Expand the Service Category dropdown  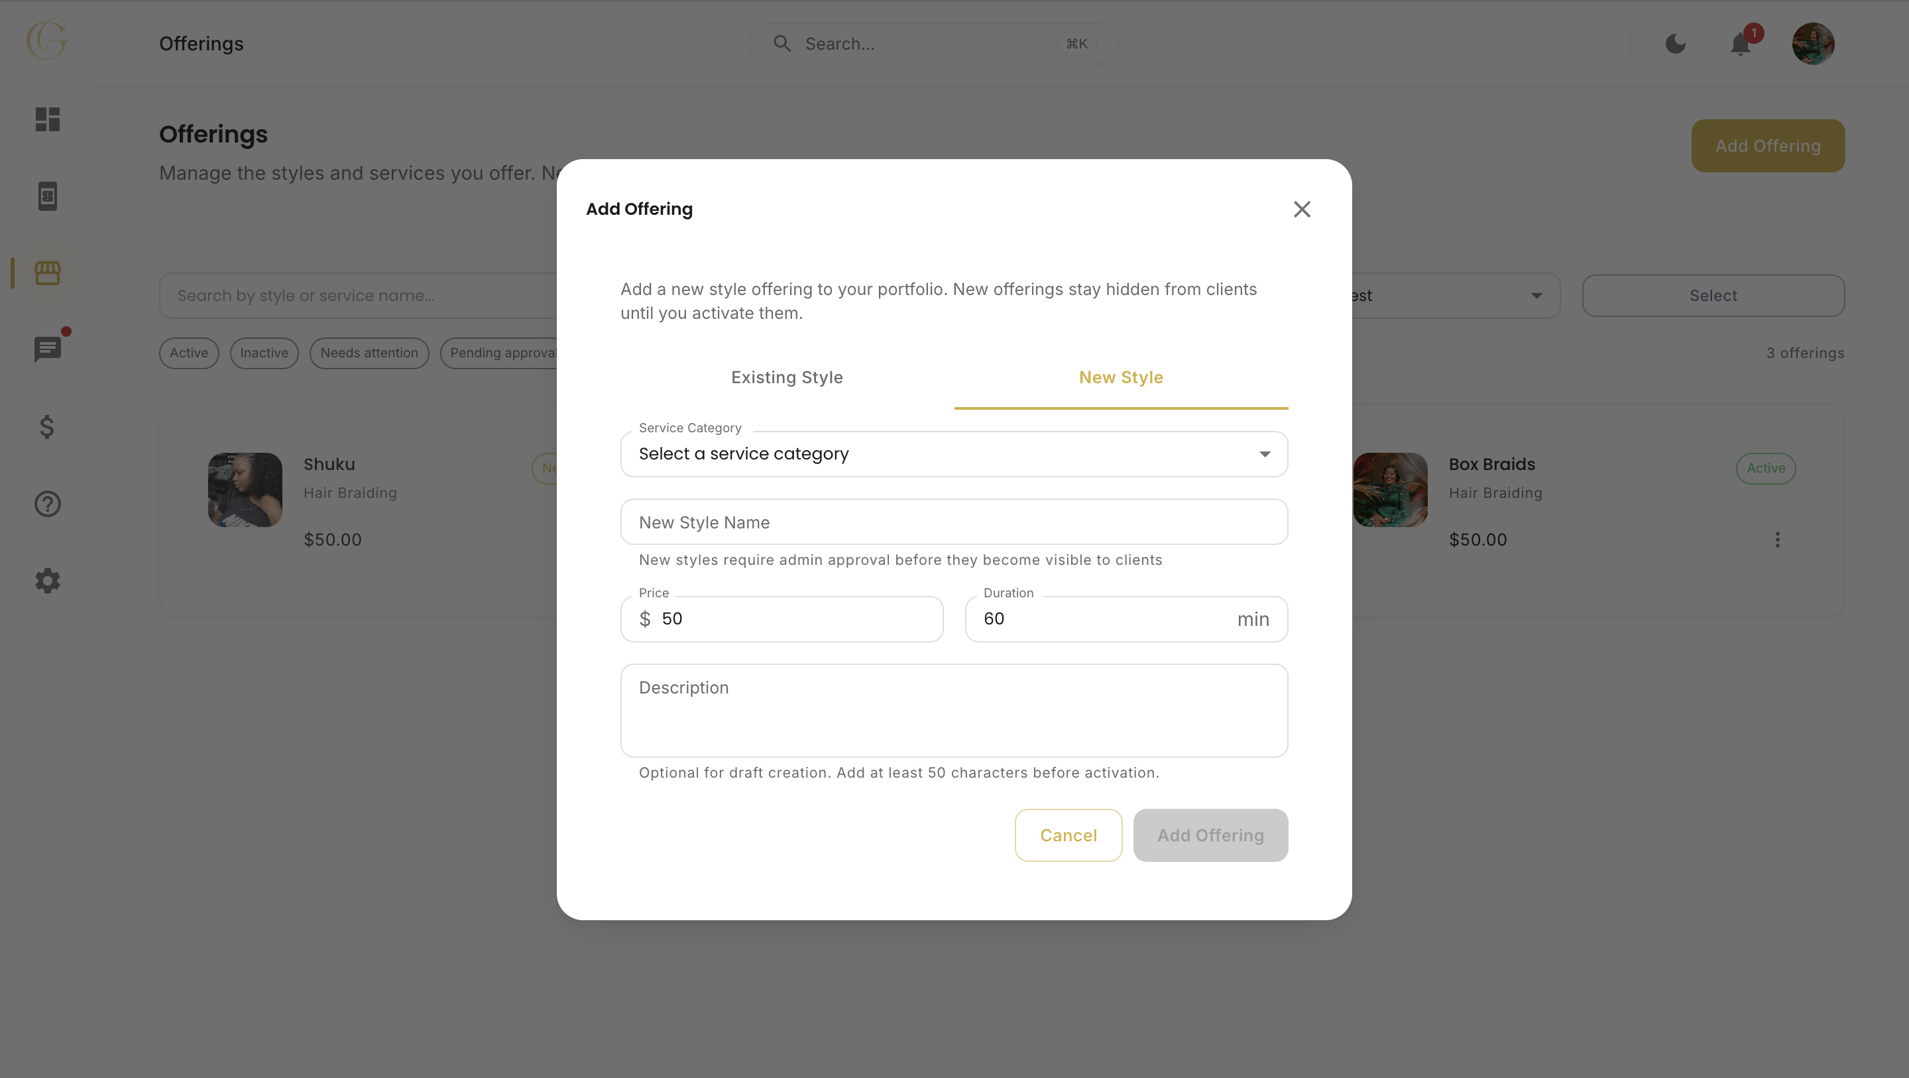tap(954, 453)
